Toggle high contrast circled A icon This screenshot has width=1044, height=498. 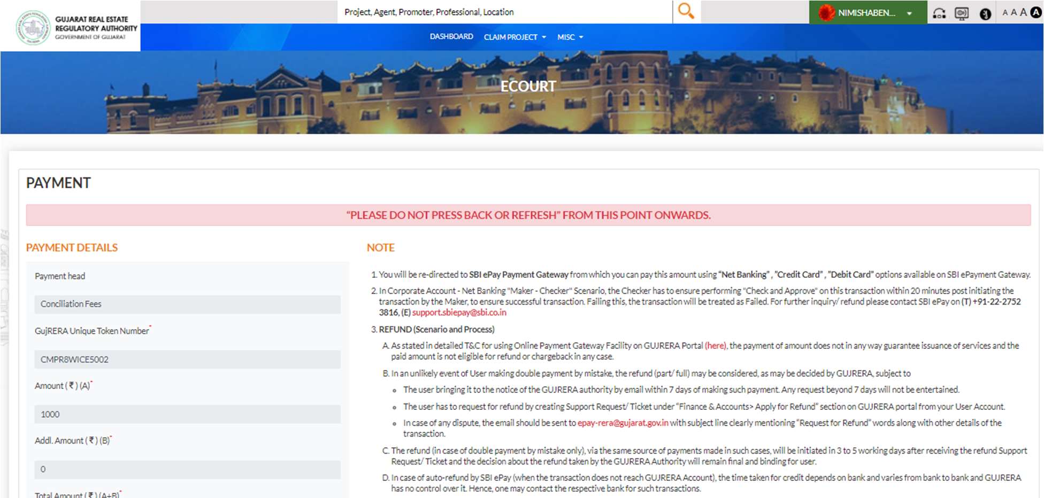coord(1036,12)
